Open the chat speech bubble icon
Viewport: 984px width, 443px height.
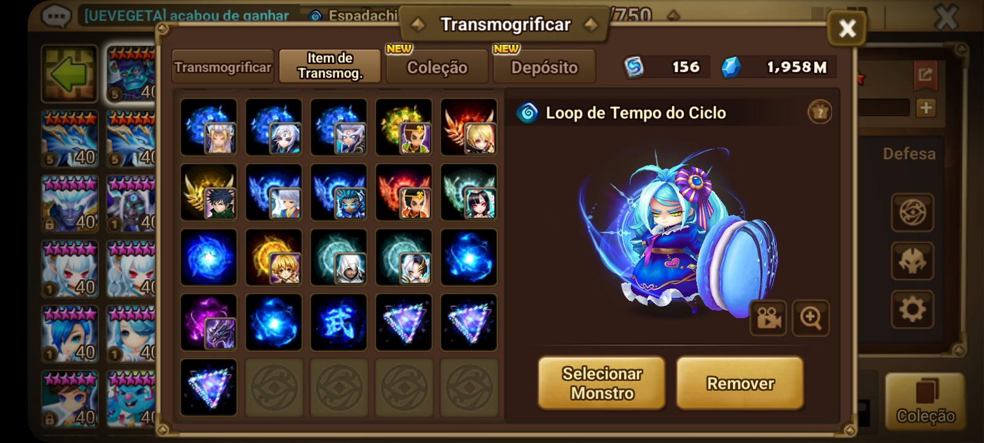tap(56, 15)
